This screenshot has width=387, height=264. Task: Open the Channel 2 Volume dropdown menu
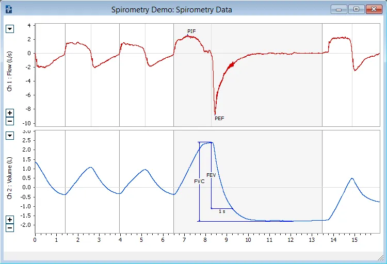9,136
